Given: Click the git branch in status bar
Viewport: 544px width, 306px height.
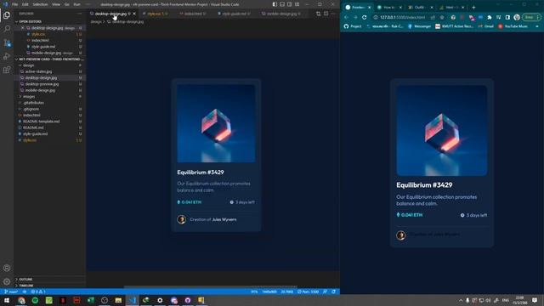Looking at the screenshot, I should pyautogui.click(x=11, y=292).
